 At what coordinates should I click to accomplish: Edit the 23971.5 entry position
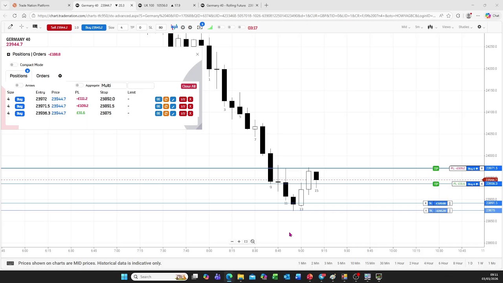click(173, 107)
